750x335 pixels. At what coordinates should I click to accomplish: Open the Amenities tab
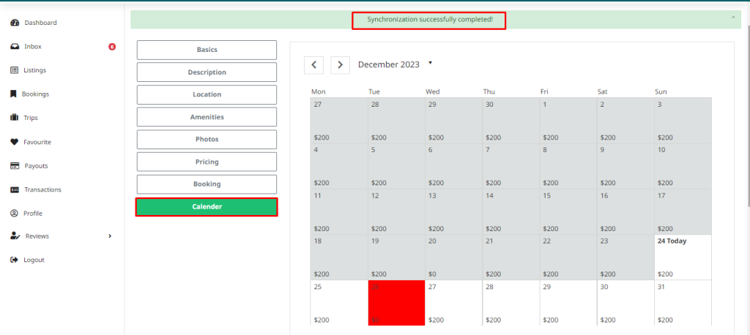click(x=207, y=117)
